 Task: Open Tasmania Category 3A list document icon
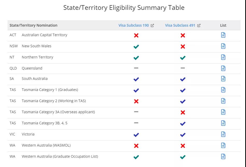(223, 112)
